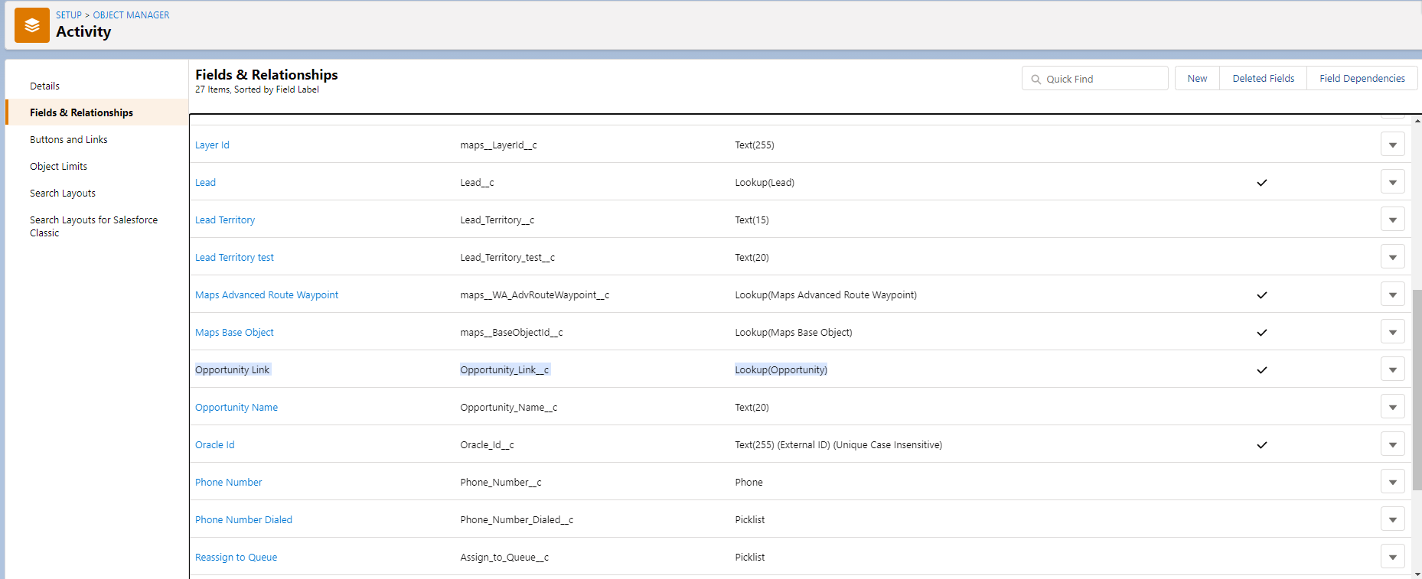
Task: Open the Lead Territory field link
Action: [225, 220]
